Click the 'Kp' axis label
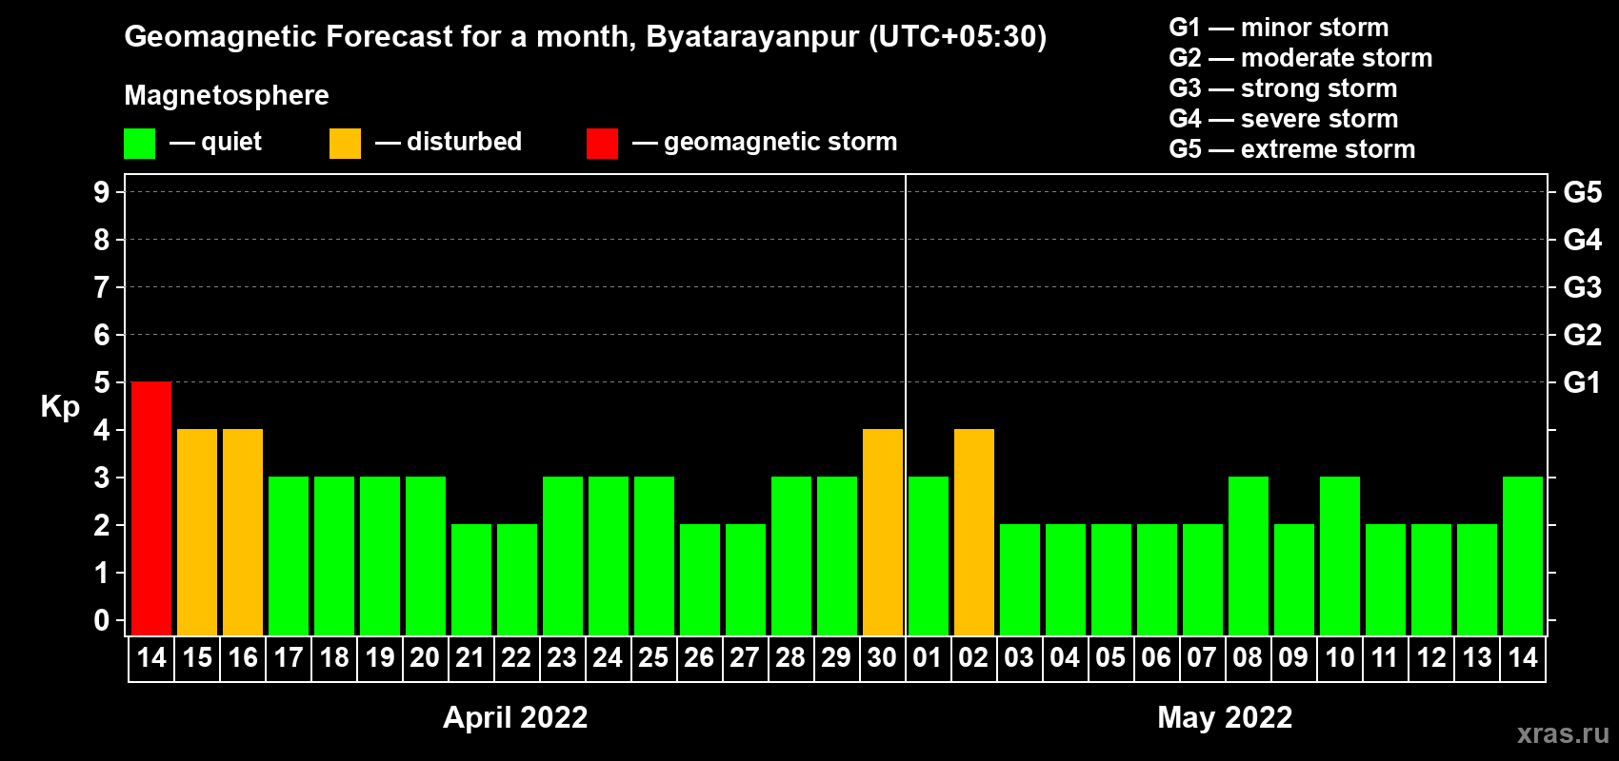Viewport: 1619px width, 761px height. click(x=60, y=407)
